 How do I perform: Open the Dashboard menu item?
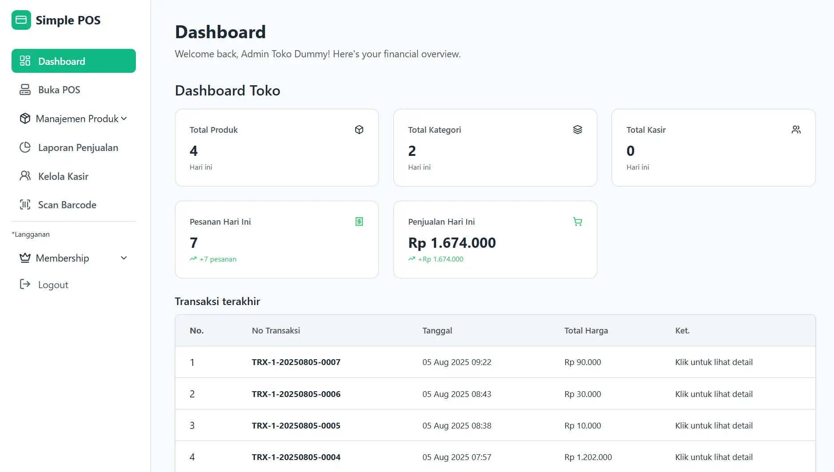point(74,61)
